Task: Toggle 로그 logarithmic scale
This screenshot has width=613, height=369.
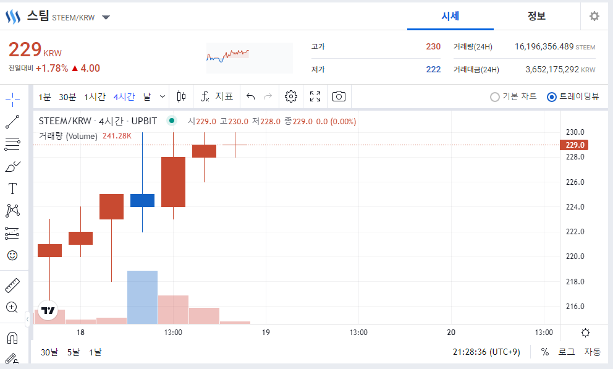Action: coord(567,352)
